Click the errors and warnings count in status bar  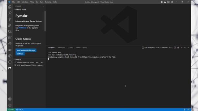(x=20, y=110)
